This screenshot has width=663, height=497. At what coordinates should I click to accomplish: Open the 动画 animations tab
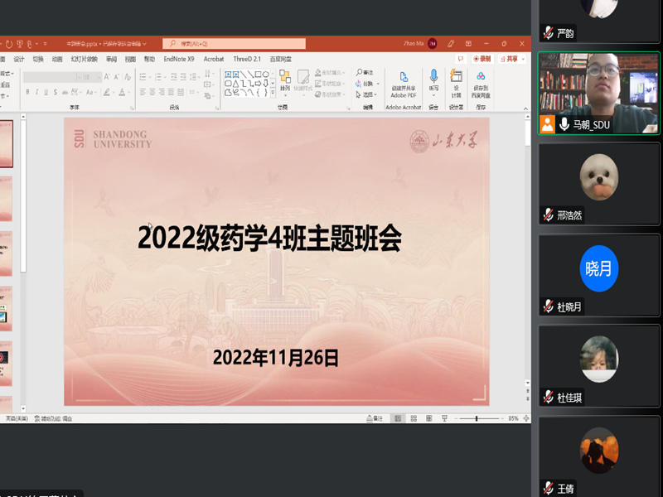click(57, 60)
